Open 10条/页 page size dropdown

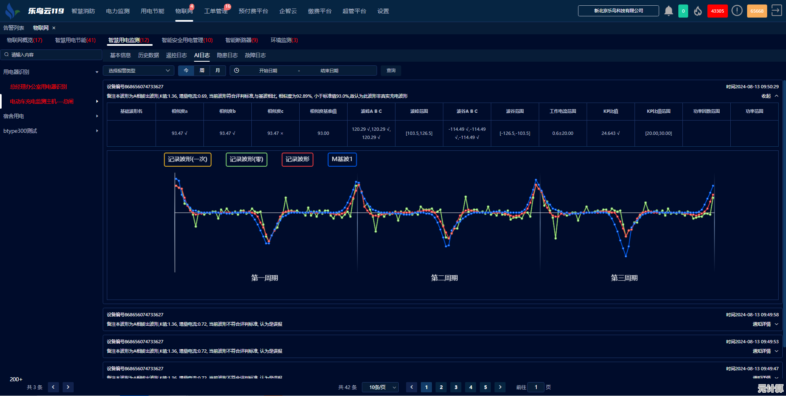(380, 387)
